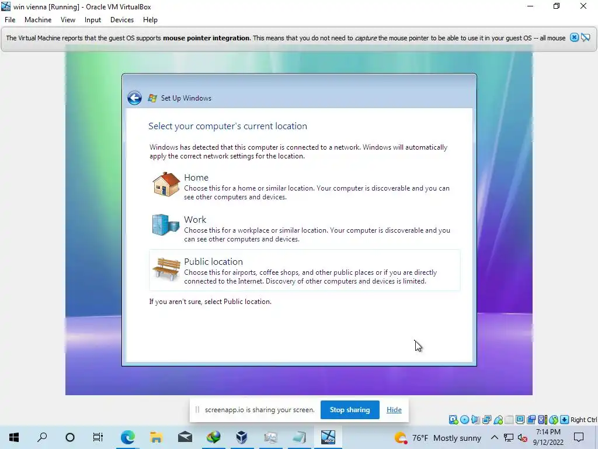Click the network adapter indicator
This screenshot has height=449, width=598.
pyautogui.click(x=486, y=420)
